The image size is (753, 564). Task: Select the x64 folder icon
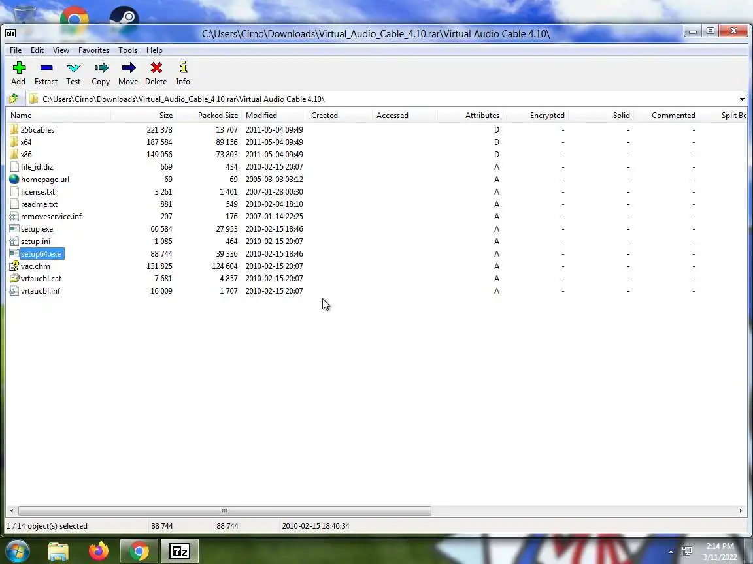click(x=14, y=142)
